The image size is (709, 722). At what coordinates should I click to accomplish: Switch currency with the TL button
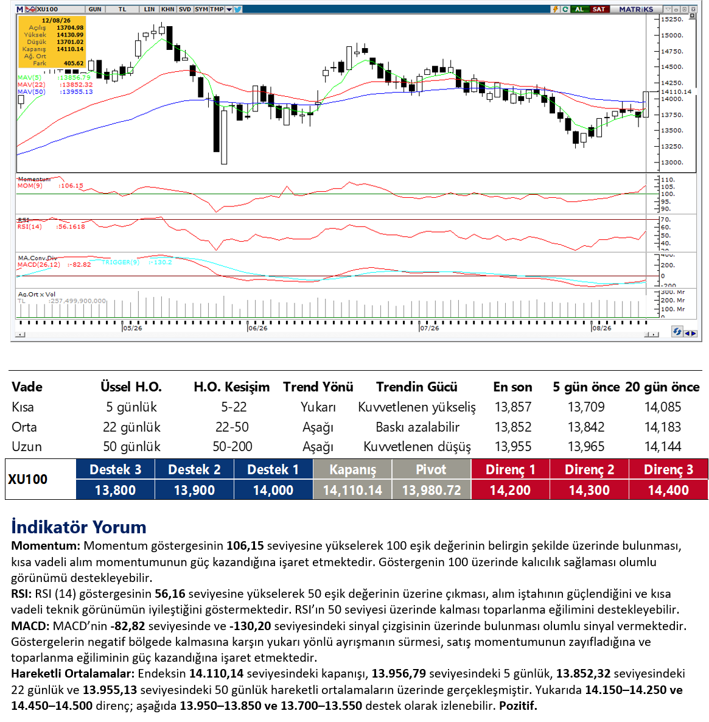[x=122, y=9]
